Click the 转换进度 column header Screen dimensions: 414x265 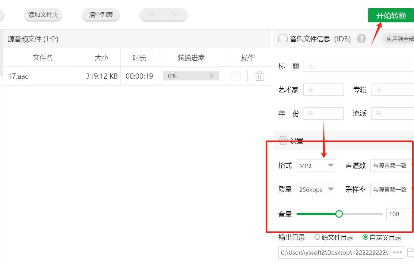[x=191, y=57]
